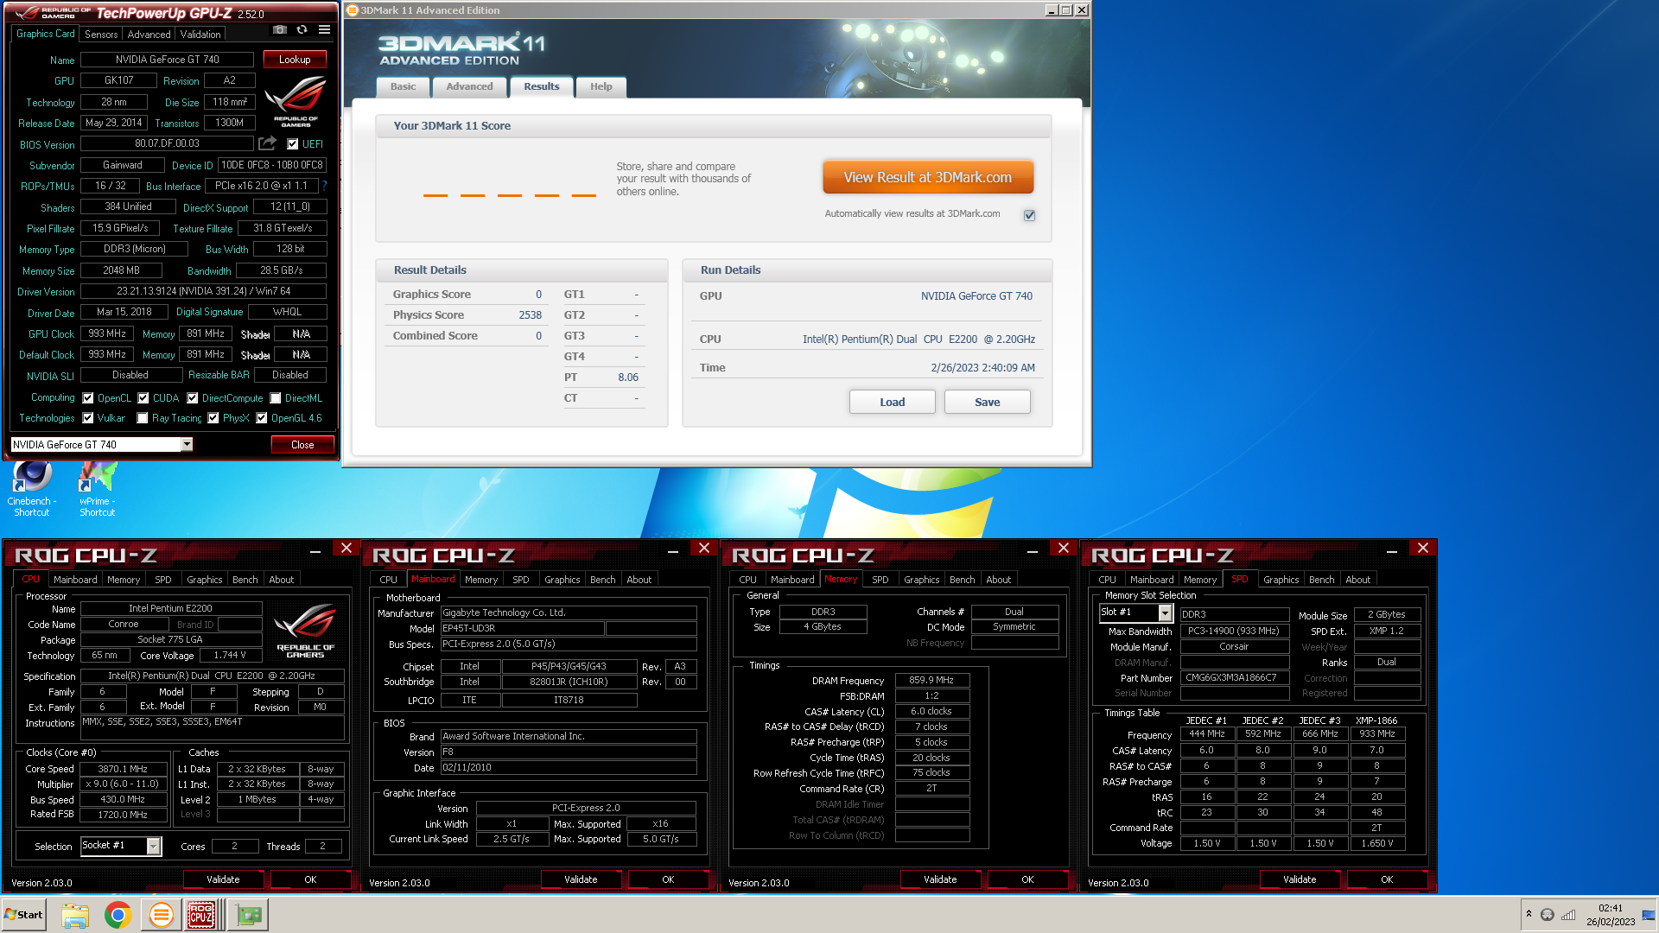Click OK in the CPU-Z SPD window
Viewport: 1659px width, 933px height.
coord(1387,879)
